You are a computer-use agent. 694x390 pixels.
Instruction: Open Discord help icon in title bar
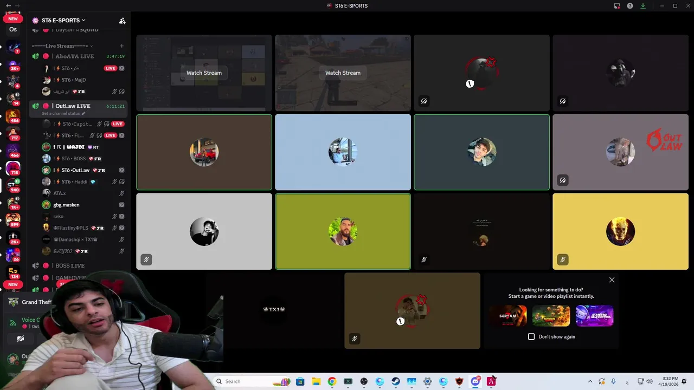[x=630, y=6]
